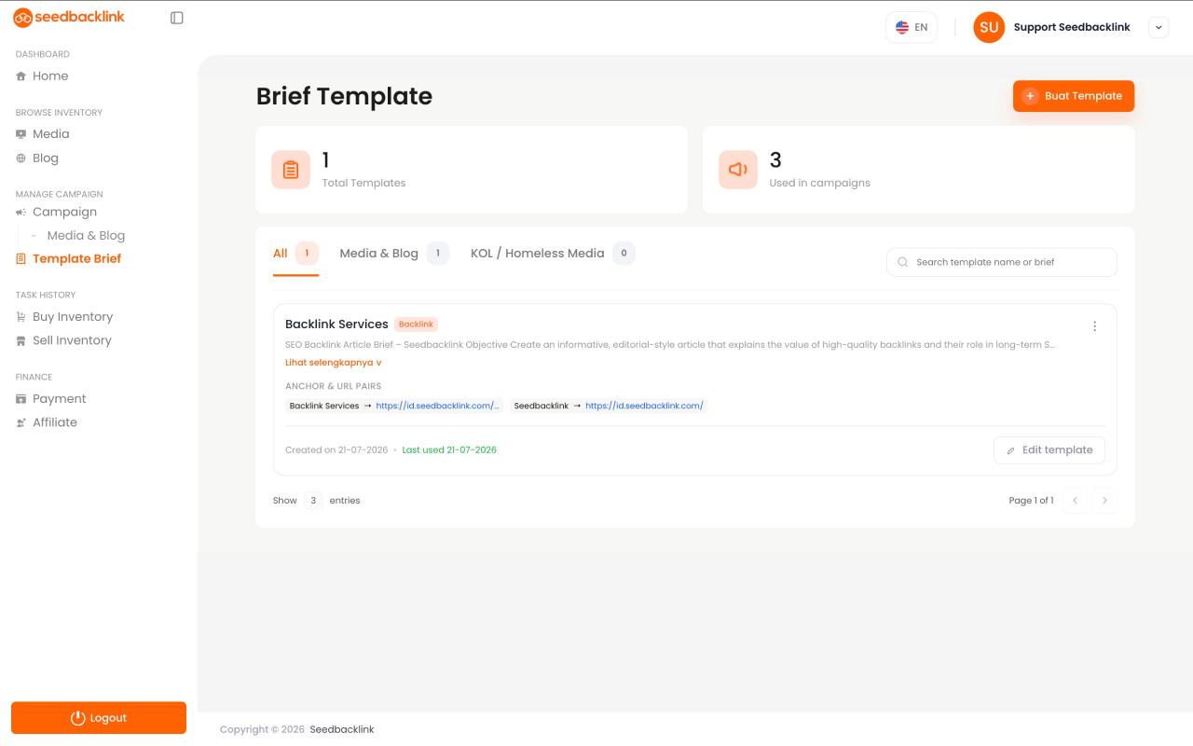The image size is (1193, 746).
Task: Click the Support Seedbacklink username
Action: pos(1072,27)
